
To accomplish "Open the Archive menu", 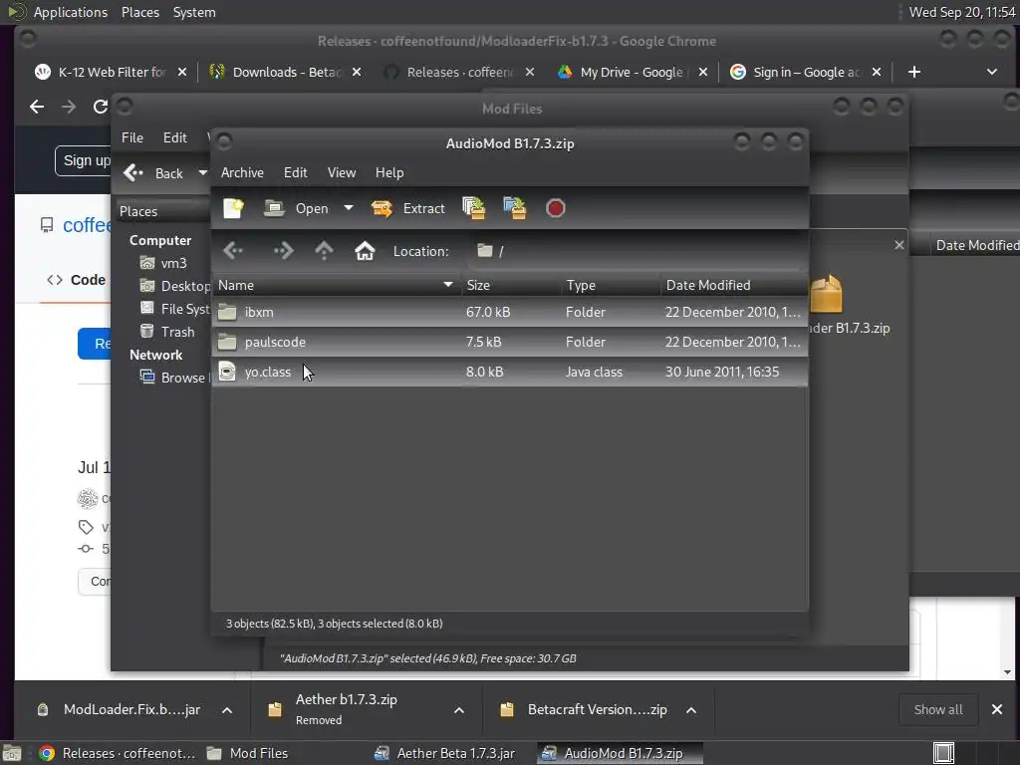I will click(242, 172).
